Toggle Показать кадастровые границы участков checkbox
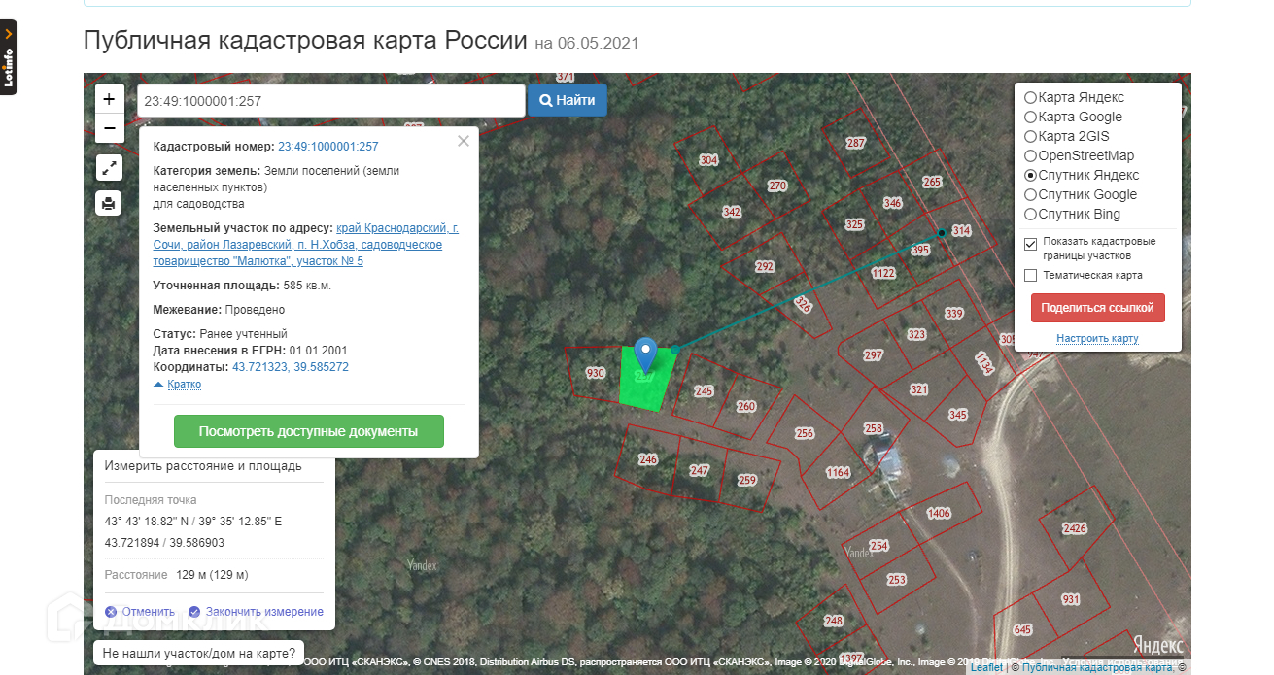This screenshot has width=1274, height=675. click(1031, 244)
